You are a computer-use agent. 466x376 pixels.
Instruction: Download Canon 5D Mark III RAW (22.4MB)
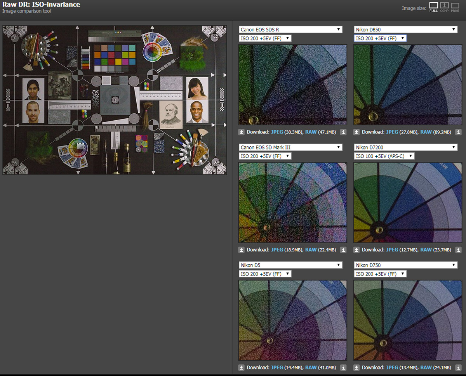pyautogui.click(x=311, y=250)
